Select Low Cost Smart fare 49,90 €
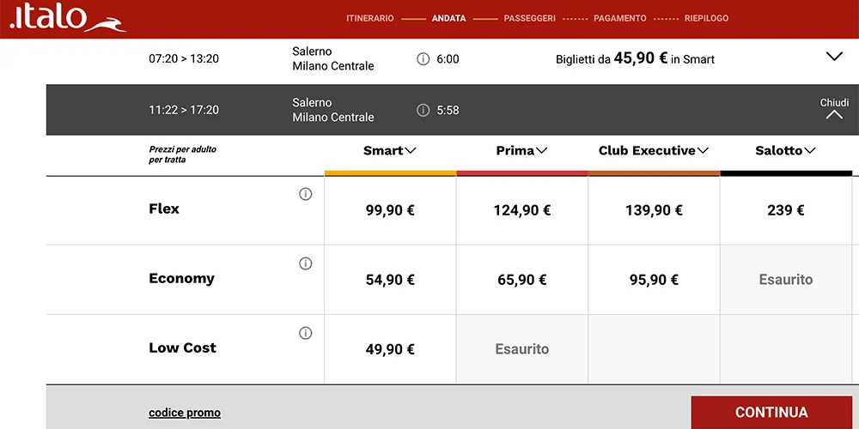859x429 pixels. pyautogui.click(x=390, y=349)
